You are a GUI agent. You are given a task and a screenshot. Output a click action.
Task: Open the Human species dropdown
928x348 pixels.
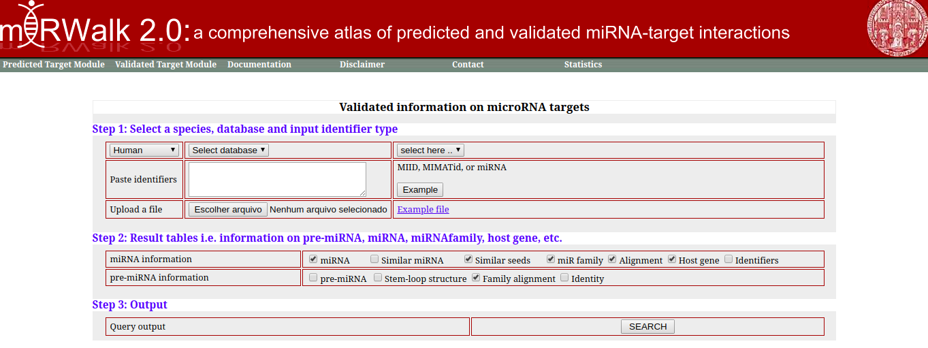click(x=144, y=150)
